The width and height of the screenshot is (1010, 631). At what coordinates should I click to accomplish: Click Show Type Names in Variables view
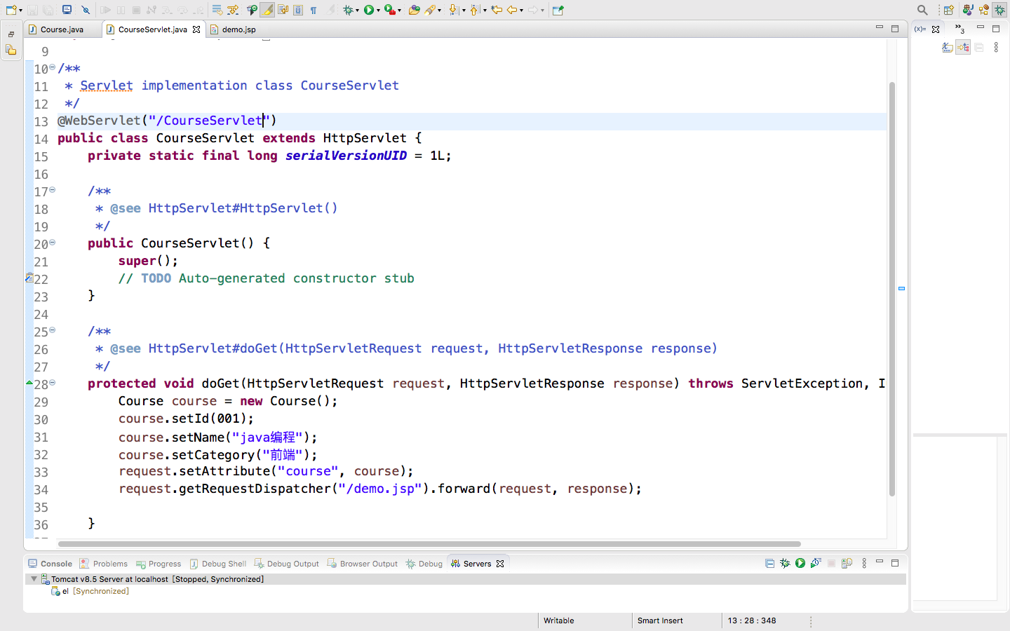[948, 48]
